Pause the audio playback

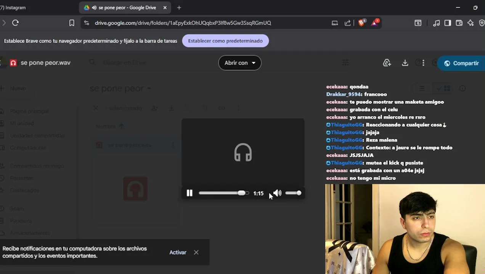pyautogui.click(x=190, y=193)
